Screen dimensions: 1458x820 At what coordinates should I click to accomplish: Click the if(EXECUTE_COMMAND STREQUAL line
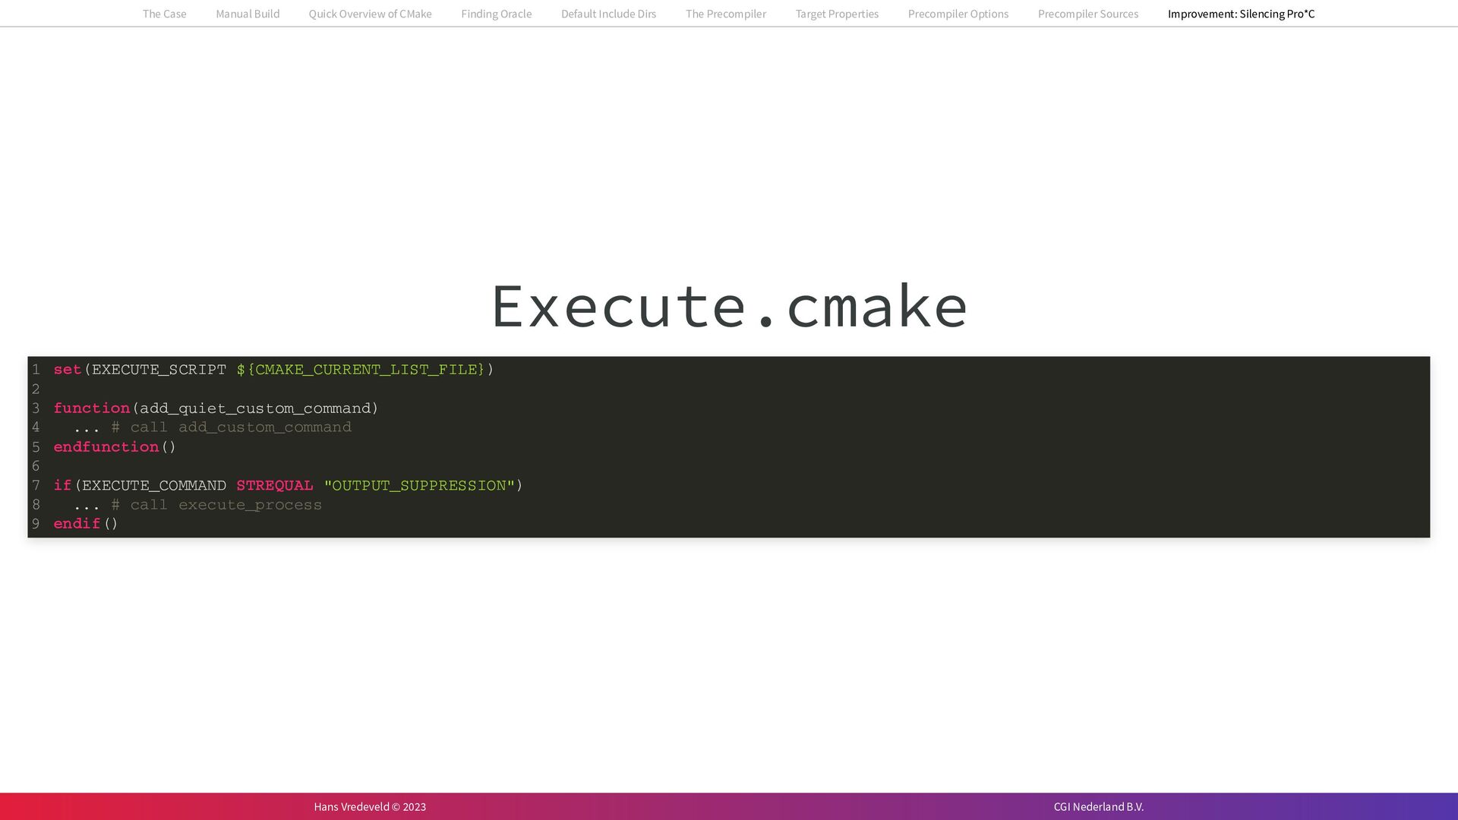[x=288, y=486]
